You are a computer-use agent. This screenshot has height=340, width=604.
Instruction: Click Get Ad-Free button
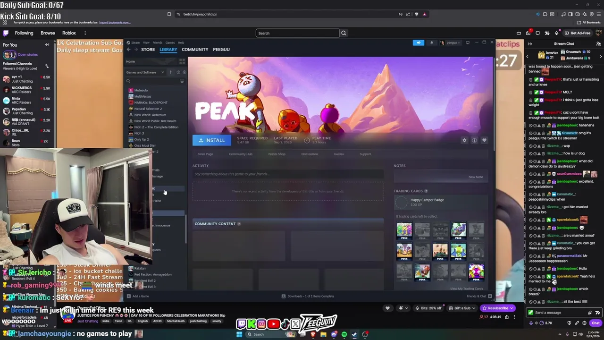click(x=578, y=33)
